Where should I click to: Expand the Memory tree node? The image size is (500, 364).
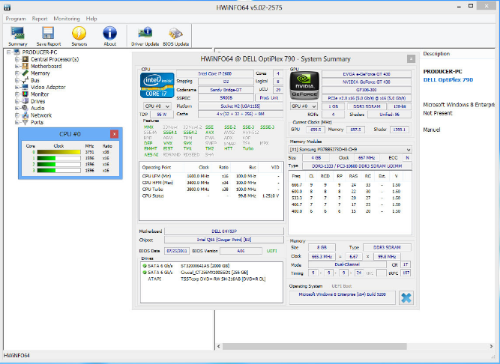tap(16, 73)
